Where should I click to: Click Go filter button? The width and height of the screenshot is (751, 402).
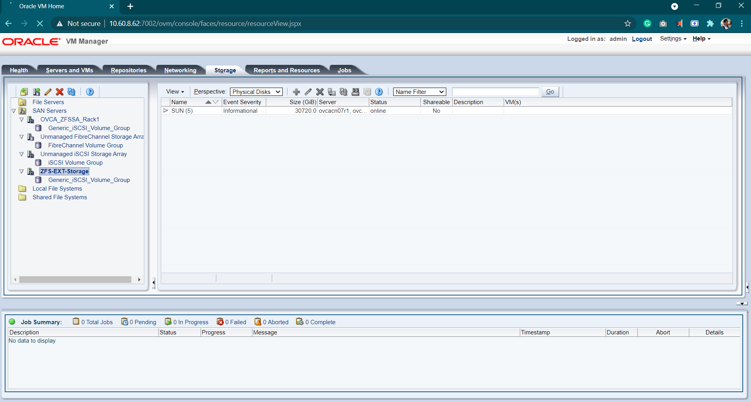coord(550,92)
